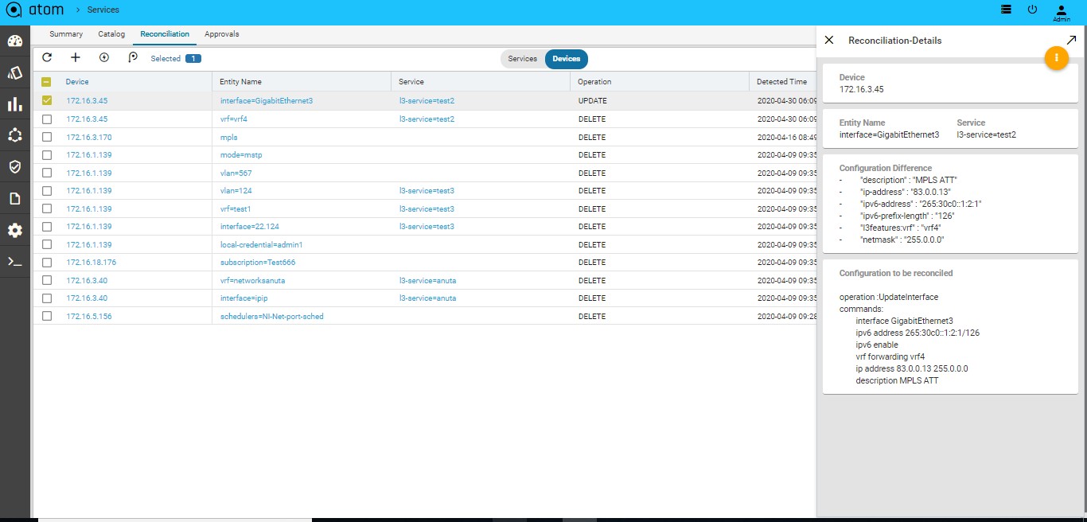Expand details panel with arrow icon

pos(1071,40)
